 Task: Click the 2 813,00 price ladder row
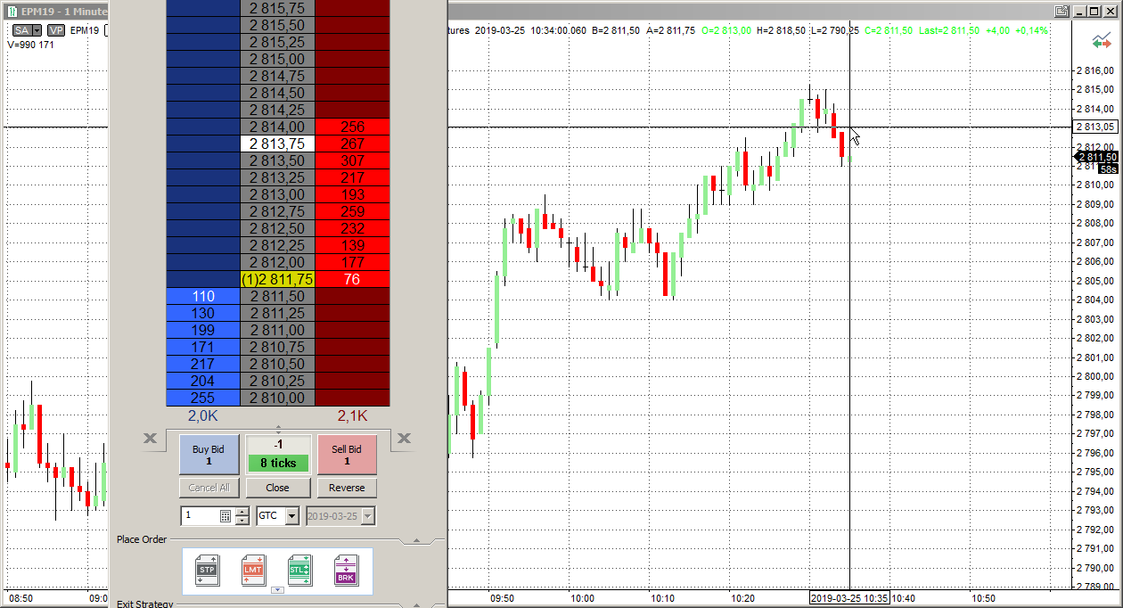(278, 194)
